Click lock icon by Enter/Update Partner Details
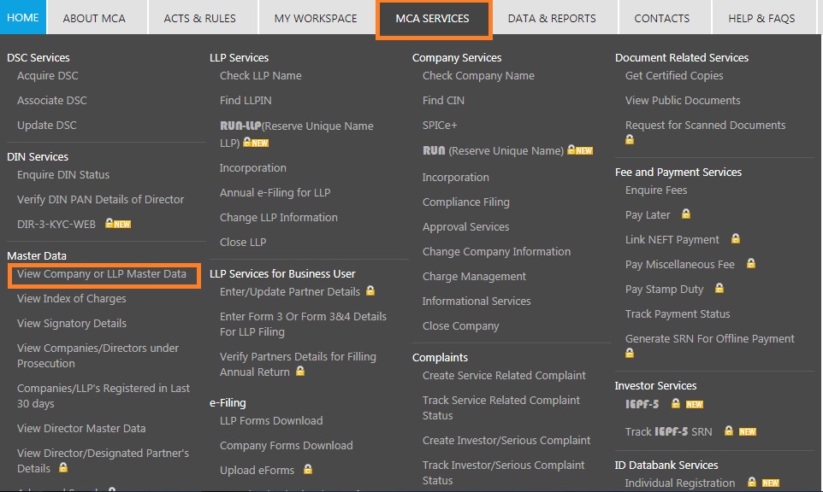The image size is (823, 492). (370, 290)
